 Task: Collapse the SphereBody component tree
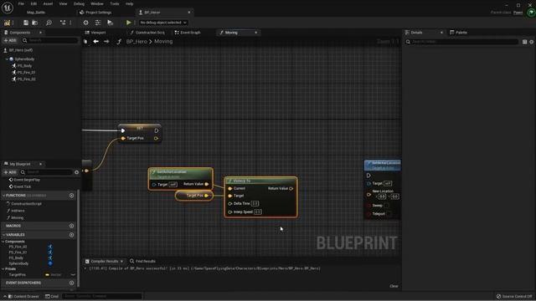click(7, 59)
